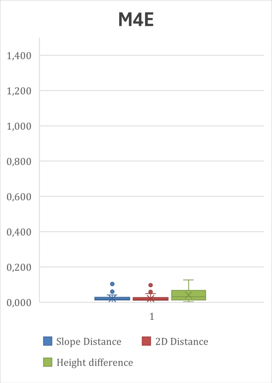Click the Height difference legend label
272x383 pixels.
pos(95,362)
